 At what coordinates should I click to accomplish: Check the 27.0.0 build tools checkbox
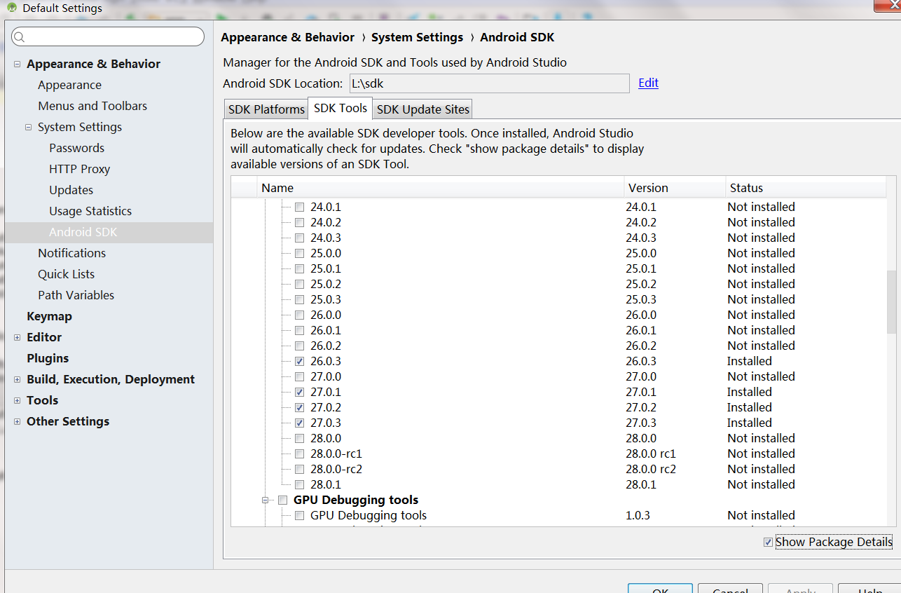(x=299, y=376)
